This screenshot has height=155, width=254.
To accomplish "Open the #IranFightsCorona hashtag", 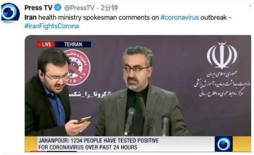I will point(52,26).
